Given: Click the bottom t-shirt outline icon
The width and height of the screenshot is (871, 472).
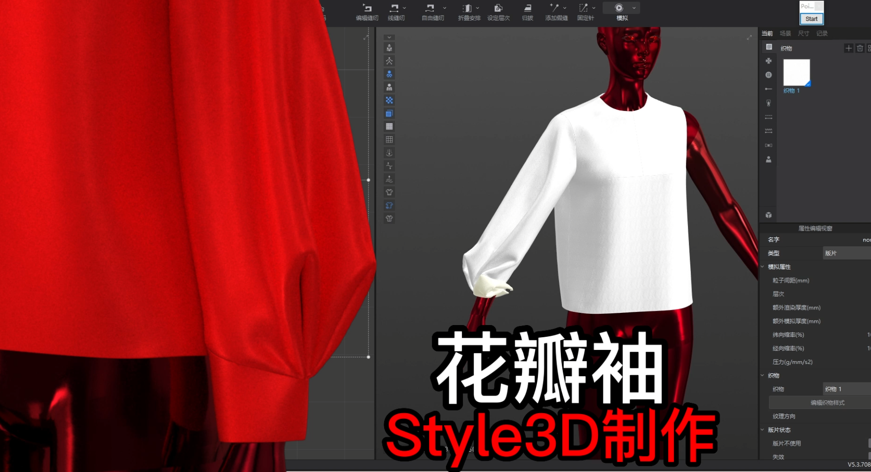Looking at the screenshot, I should coord(389,218).
